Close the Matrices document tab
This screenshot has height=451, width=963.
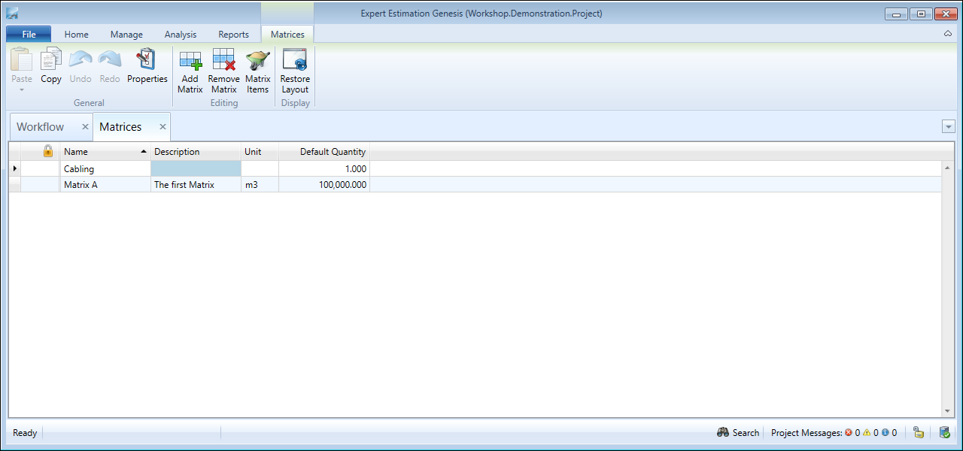[163, 127]
